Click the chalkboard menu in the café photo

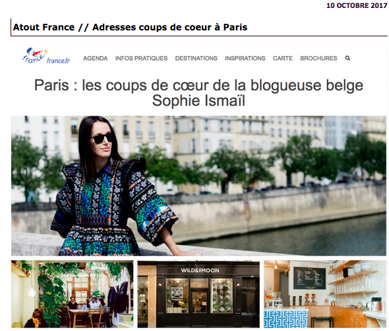(309, 278)
